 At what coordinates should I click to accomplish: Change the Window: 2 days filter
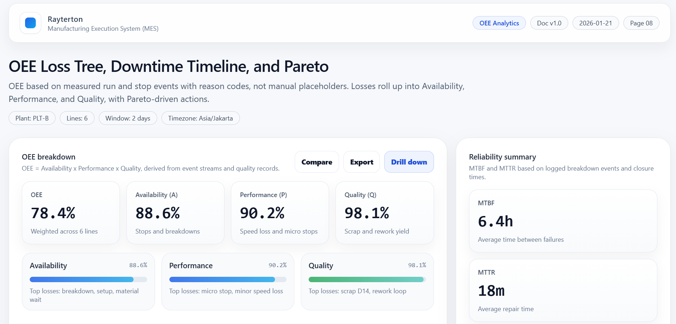tap(128, 118)
